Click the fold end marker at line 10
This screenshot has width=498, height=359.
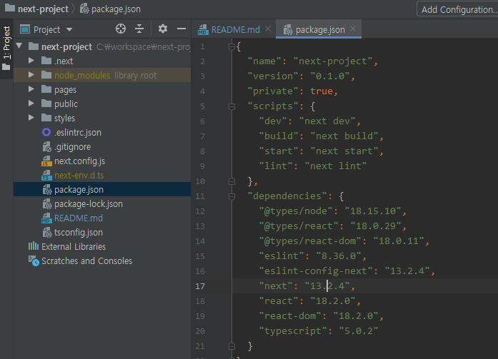click(x=231, y=181)
